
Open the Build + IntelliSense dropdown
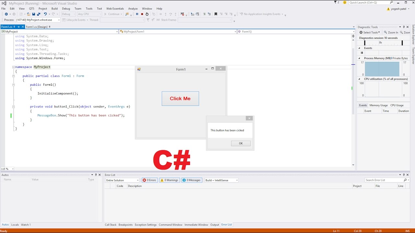(x=221, y=180)
